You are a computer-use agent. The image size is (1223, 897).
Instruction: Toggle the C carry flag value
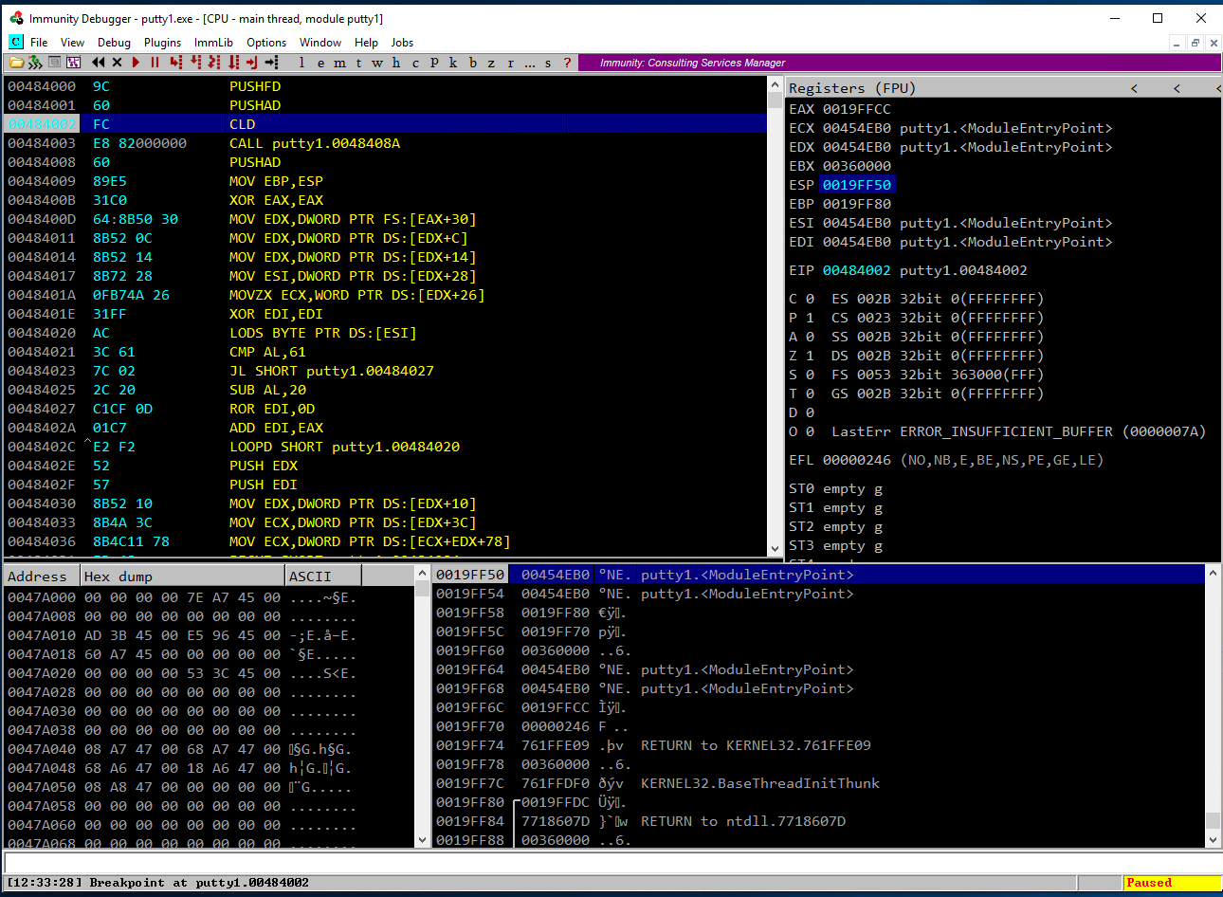click(810, 299)
